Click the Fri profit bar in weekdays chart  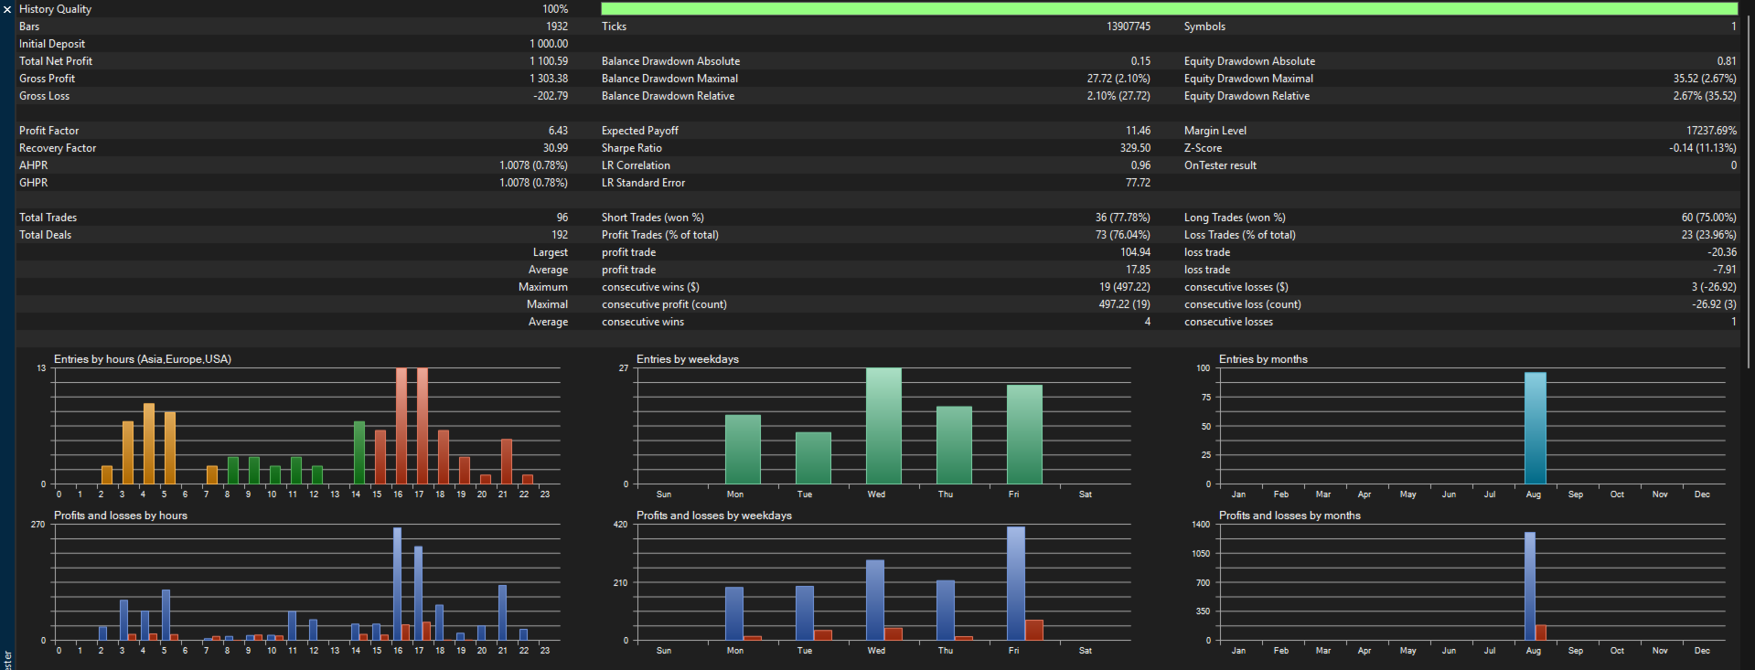(1015, 583)
